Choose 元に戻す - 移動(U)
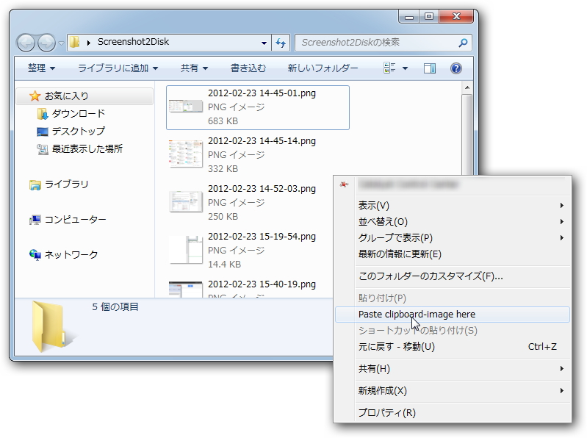587x438 pixels. coord(453,347)
